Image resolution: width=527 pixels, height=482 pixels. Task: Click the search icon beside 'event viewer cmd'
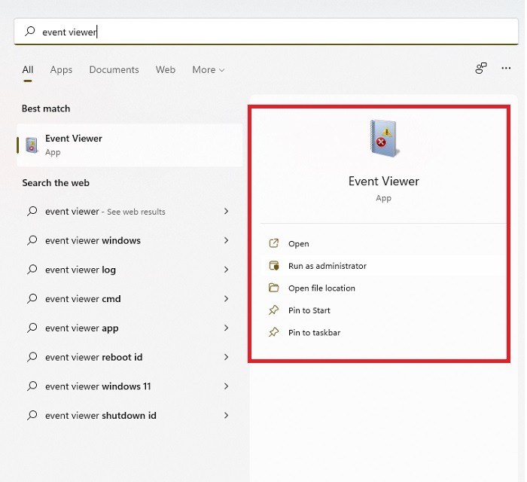(x=32, y=298)
